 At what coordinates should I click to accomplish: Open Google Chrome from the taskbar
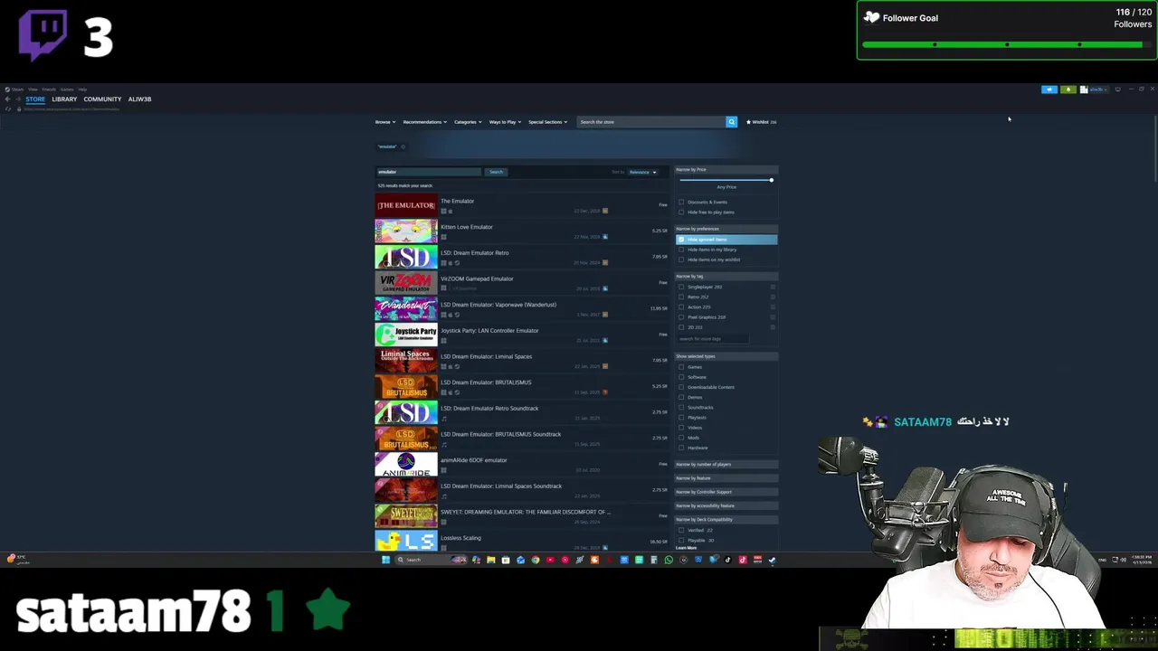click(536, 560)
